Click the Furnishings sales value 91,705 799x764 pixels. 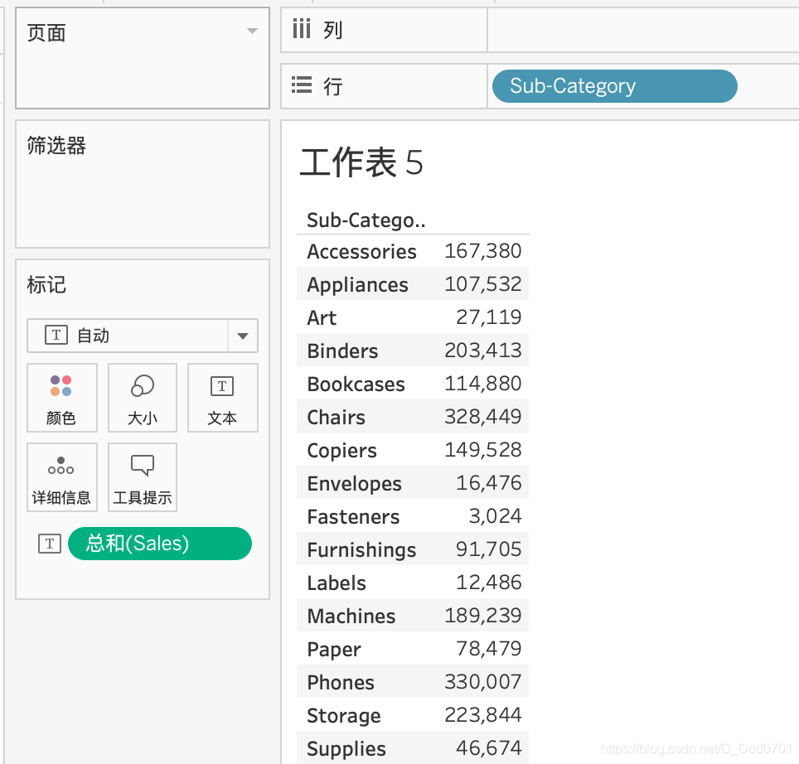[x=488, y=549]
